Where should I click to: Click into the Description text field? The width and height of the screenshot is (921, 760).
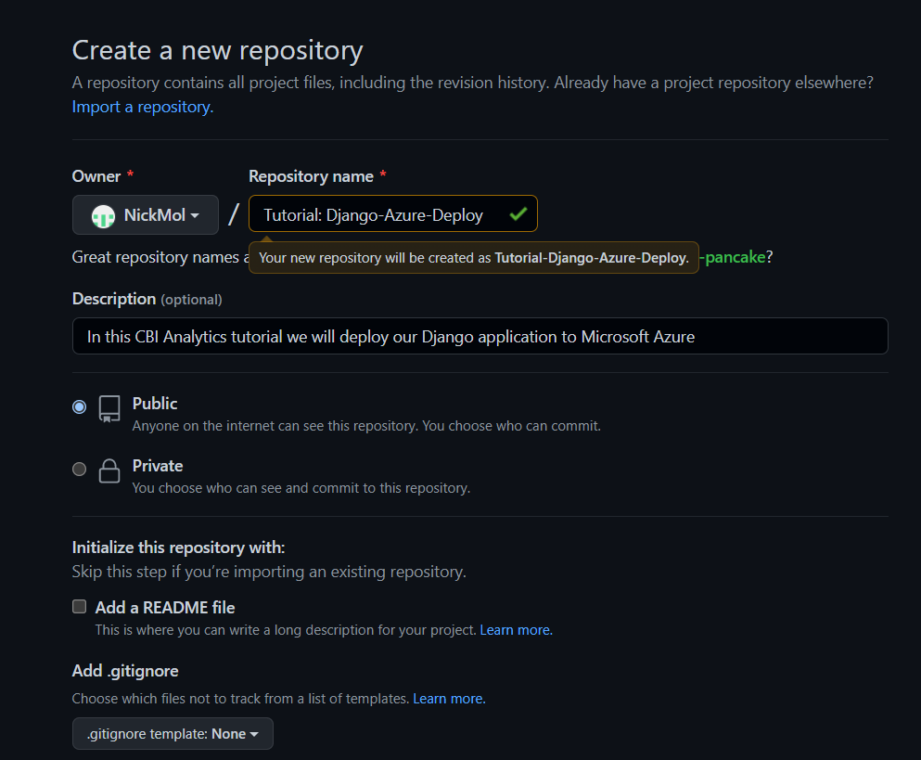click(480, 336)
